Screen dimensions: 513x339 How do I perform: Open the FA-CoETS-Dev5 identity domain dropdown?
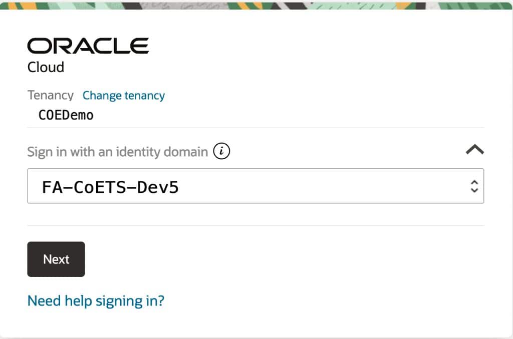coord(255,186)
